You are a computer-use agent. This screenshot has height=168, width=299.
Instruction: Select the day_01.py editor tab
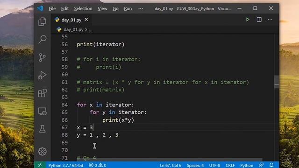(71, 20)
